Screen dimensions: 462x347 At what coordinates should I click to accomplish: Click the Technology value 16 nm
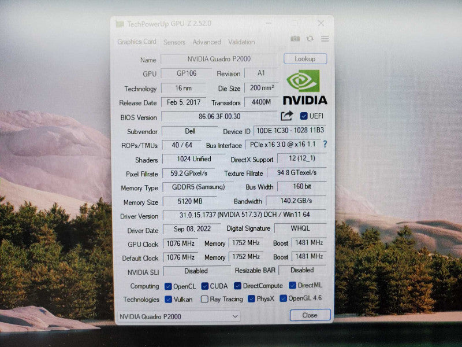tap(183, 88)
